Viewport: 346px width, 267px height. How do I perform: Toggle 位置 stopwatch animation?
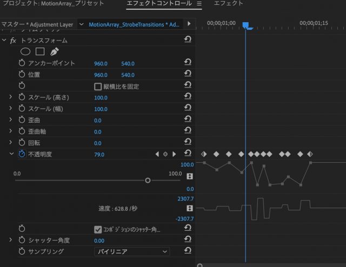[x=22, y=75]
